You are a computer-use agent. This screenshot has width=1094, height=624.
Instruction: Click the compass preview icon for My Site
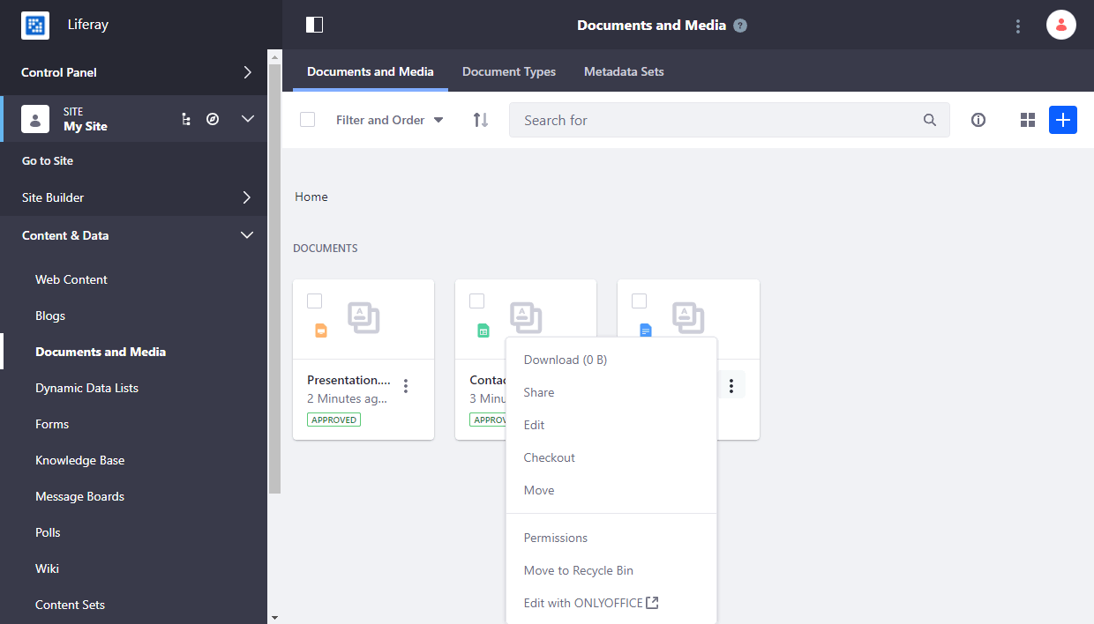[x=213, y=118]
